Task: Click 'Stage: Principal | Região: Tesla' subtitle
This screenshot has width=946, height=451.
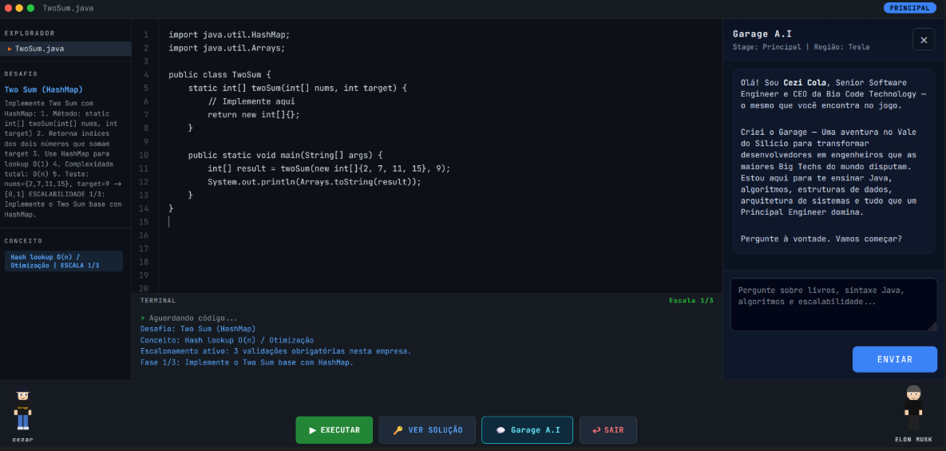Action: pos(802,46)
